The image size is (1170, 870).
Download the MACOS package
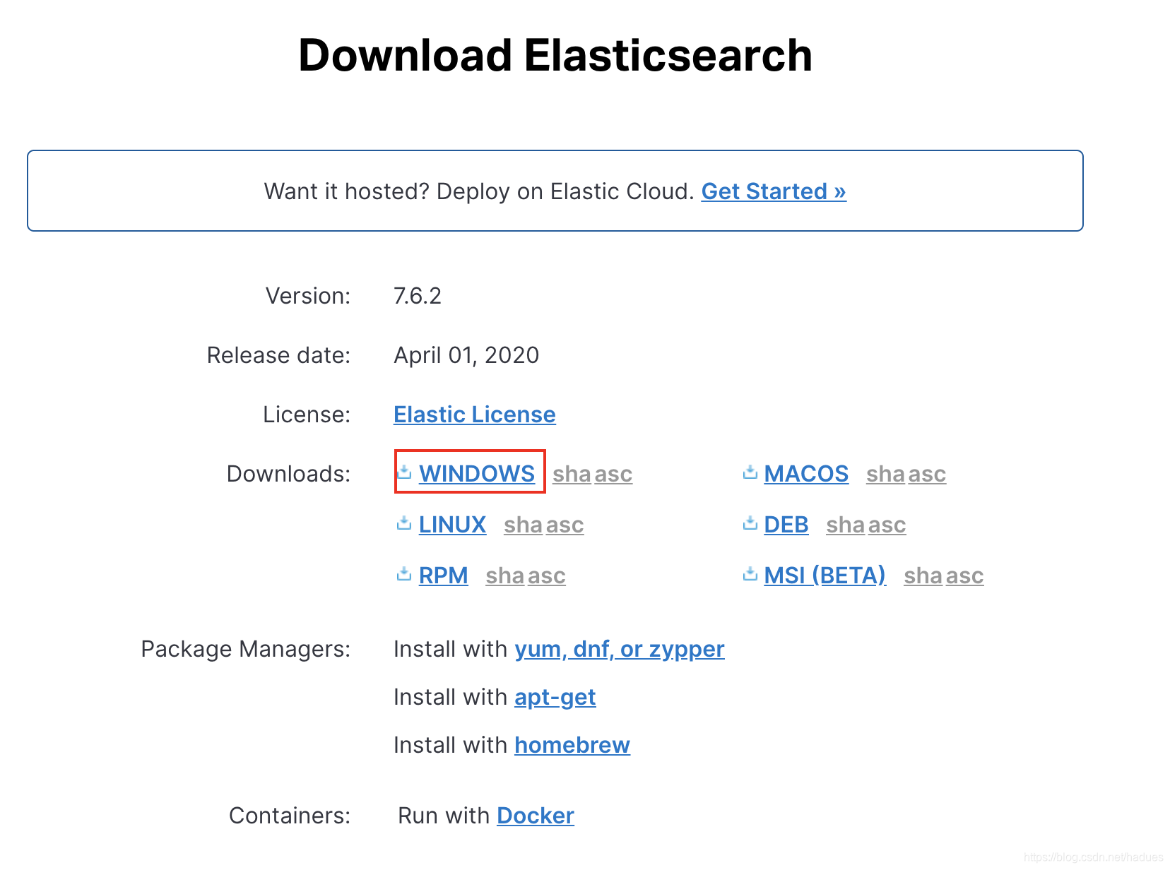[806, 473]
